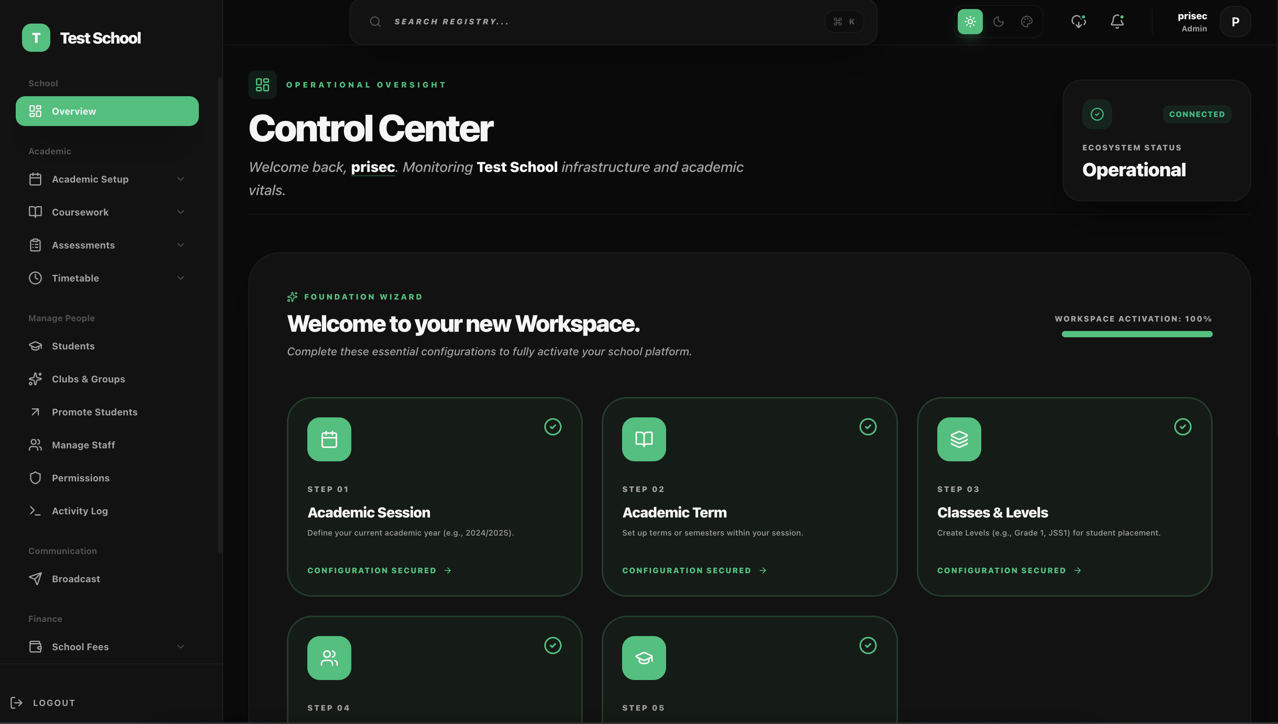Open Manage Staff page
1278x724 pixels.
[x=107, y=445]
